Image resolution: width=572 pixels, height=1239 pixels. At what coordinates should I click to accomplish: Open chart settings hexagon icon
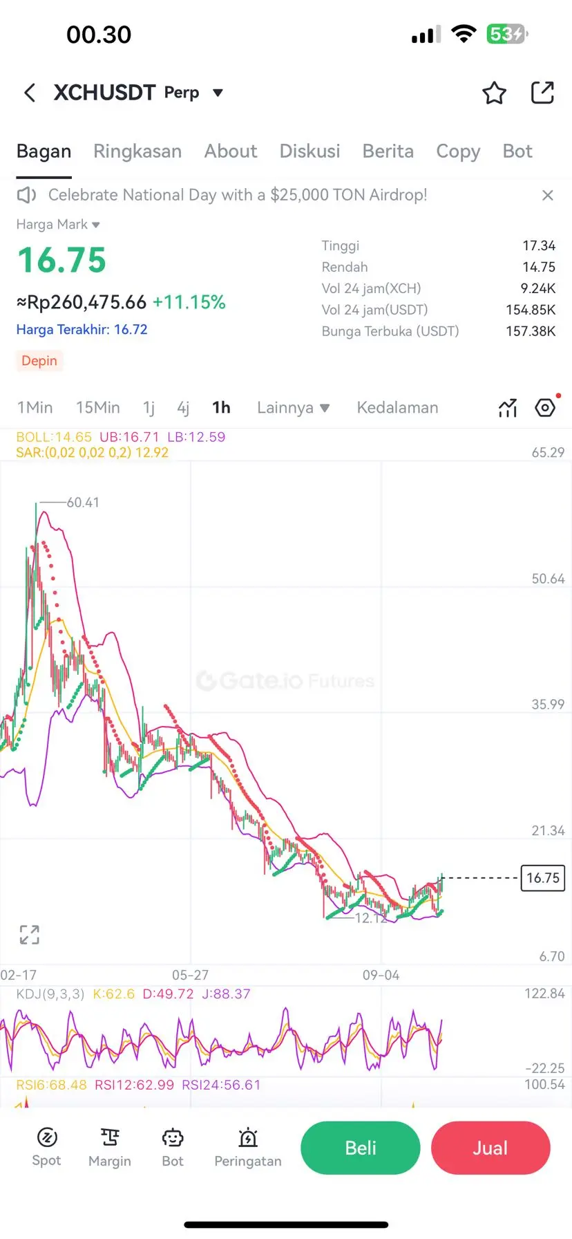(x=546, y=407)
